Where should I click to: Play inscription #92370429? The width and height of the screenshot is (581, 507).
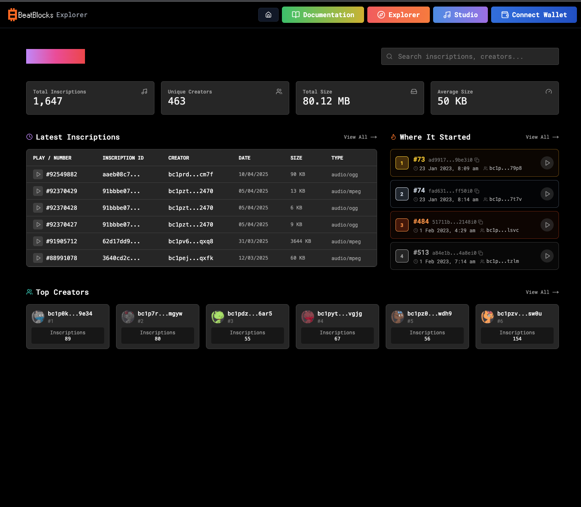[x=38, y=191]
